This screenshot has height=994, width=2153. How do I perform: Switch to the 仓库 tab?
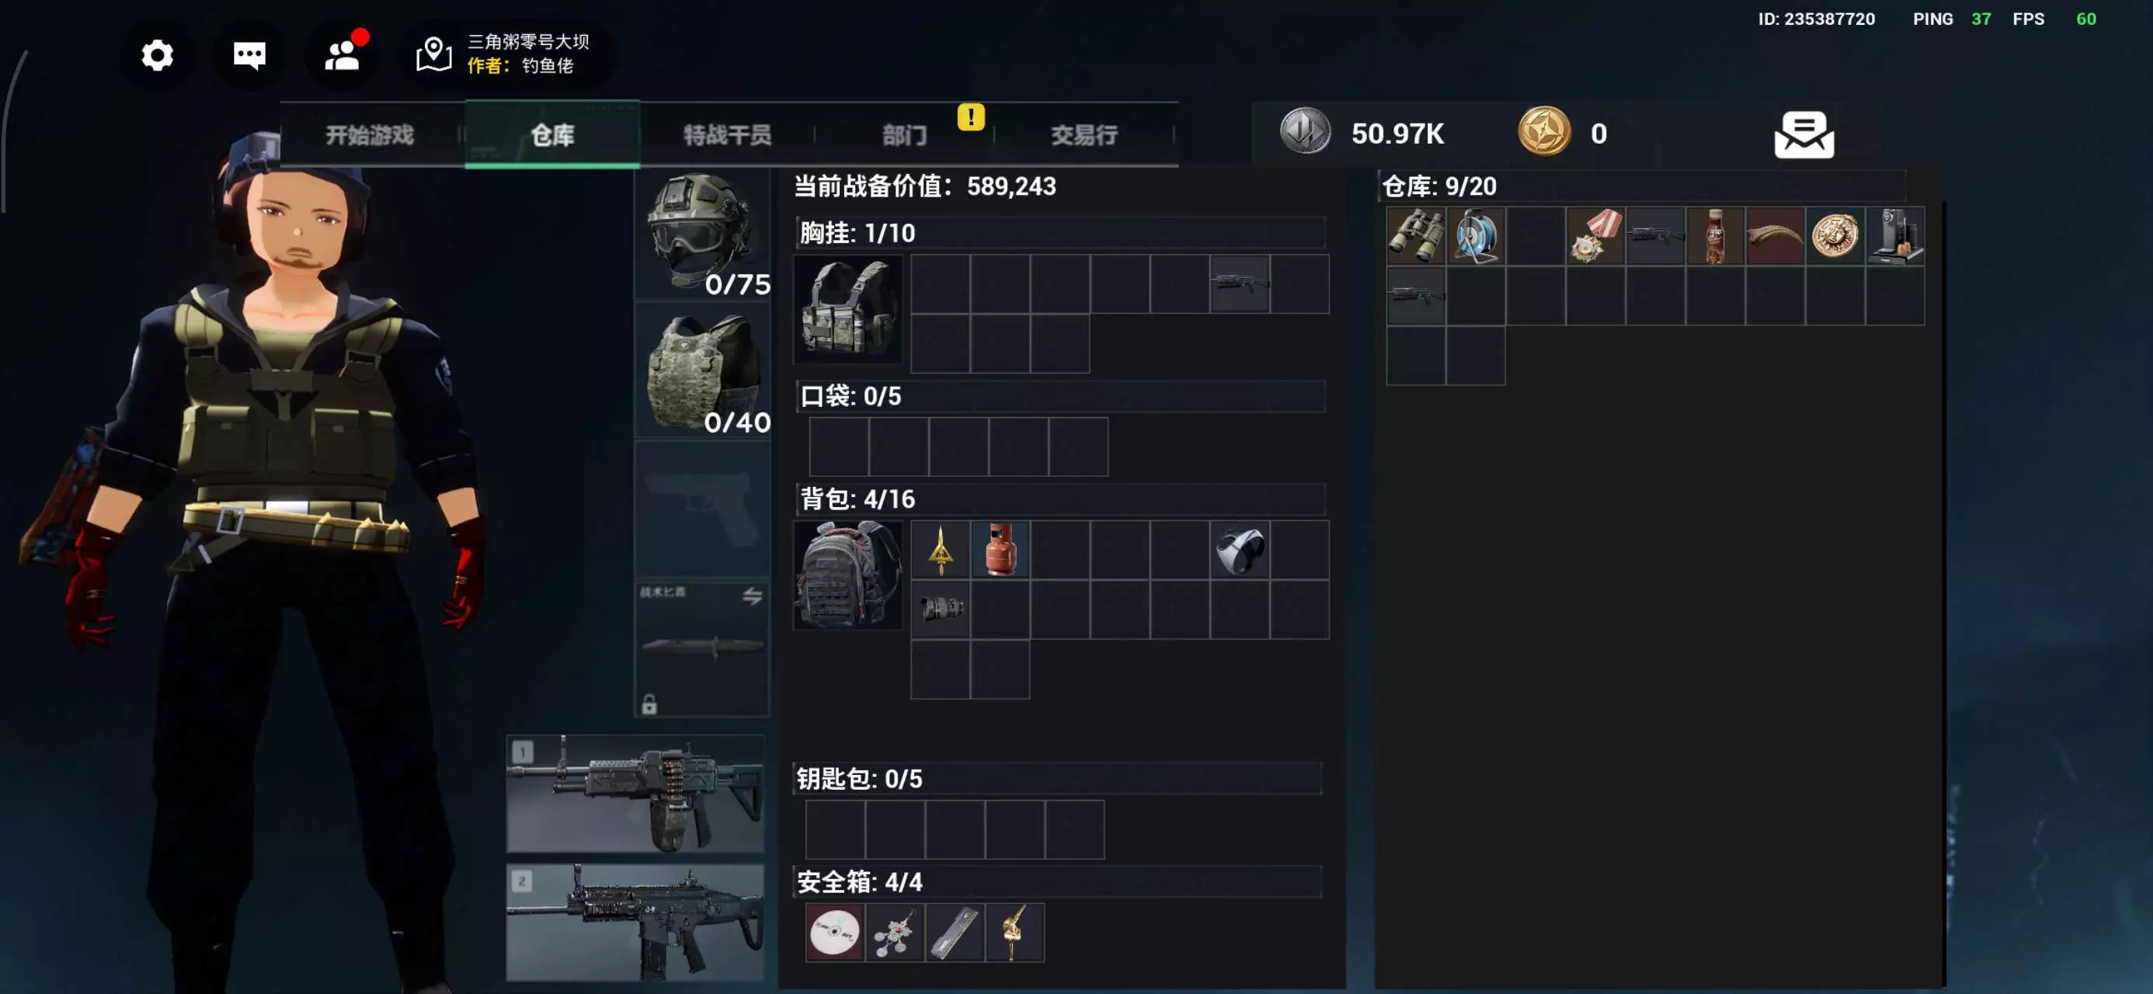click(552, 134)
